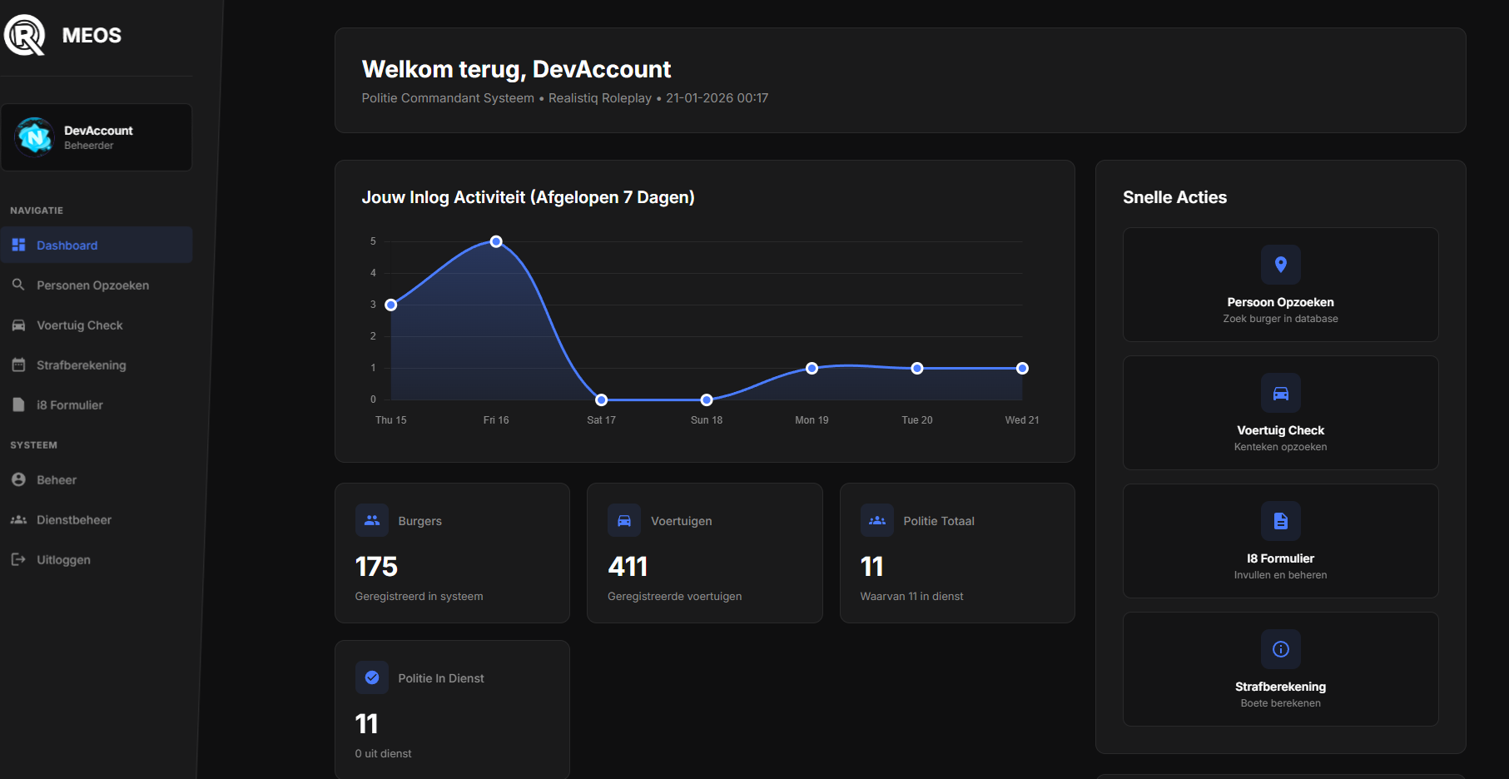Click the Voertuigen card car icon

coord(624,521)
